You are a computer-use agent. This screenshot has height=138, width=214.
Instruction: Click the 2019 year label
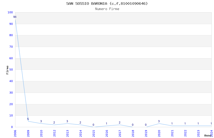tap(146, 133)
